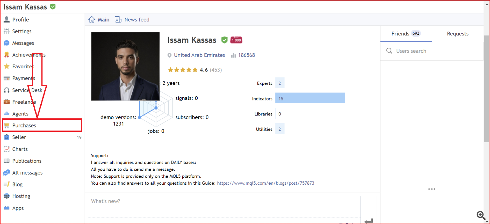The width and height of the screenshot is (490, 224).
Task: Click the What's new post box
Action: pyautogui.click(x=224, y=206)
